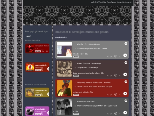The height and width of the screenshot is (116, 154).
Task: Play the melancholic solitude playlist
Action: pos(125,93)
